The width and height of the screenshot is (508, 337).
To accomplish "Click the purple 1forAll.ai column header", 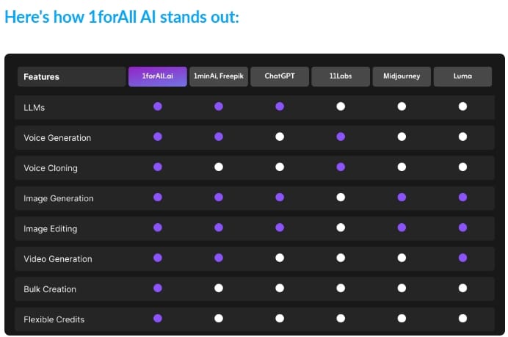I will (x=158, y=76).
